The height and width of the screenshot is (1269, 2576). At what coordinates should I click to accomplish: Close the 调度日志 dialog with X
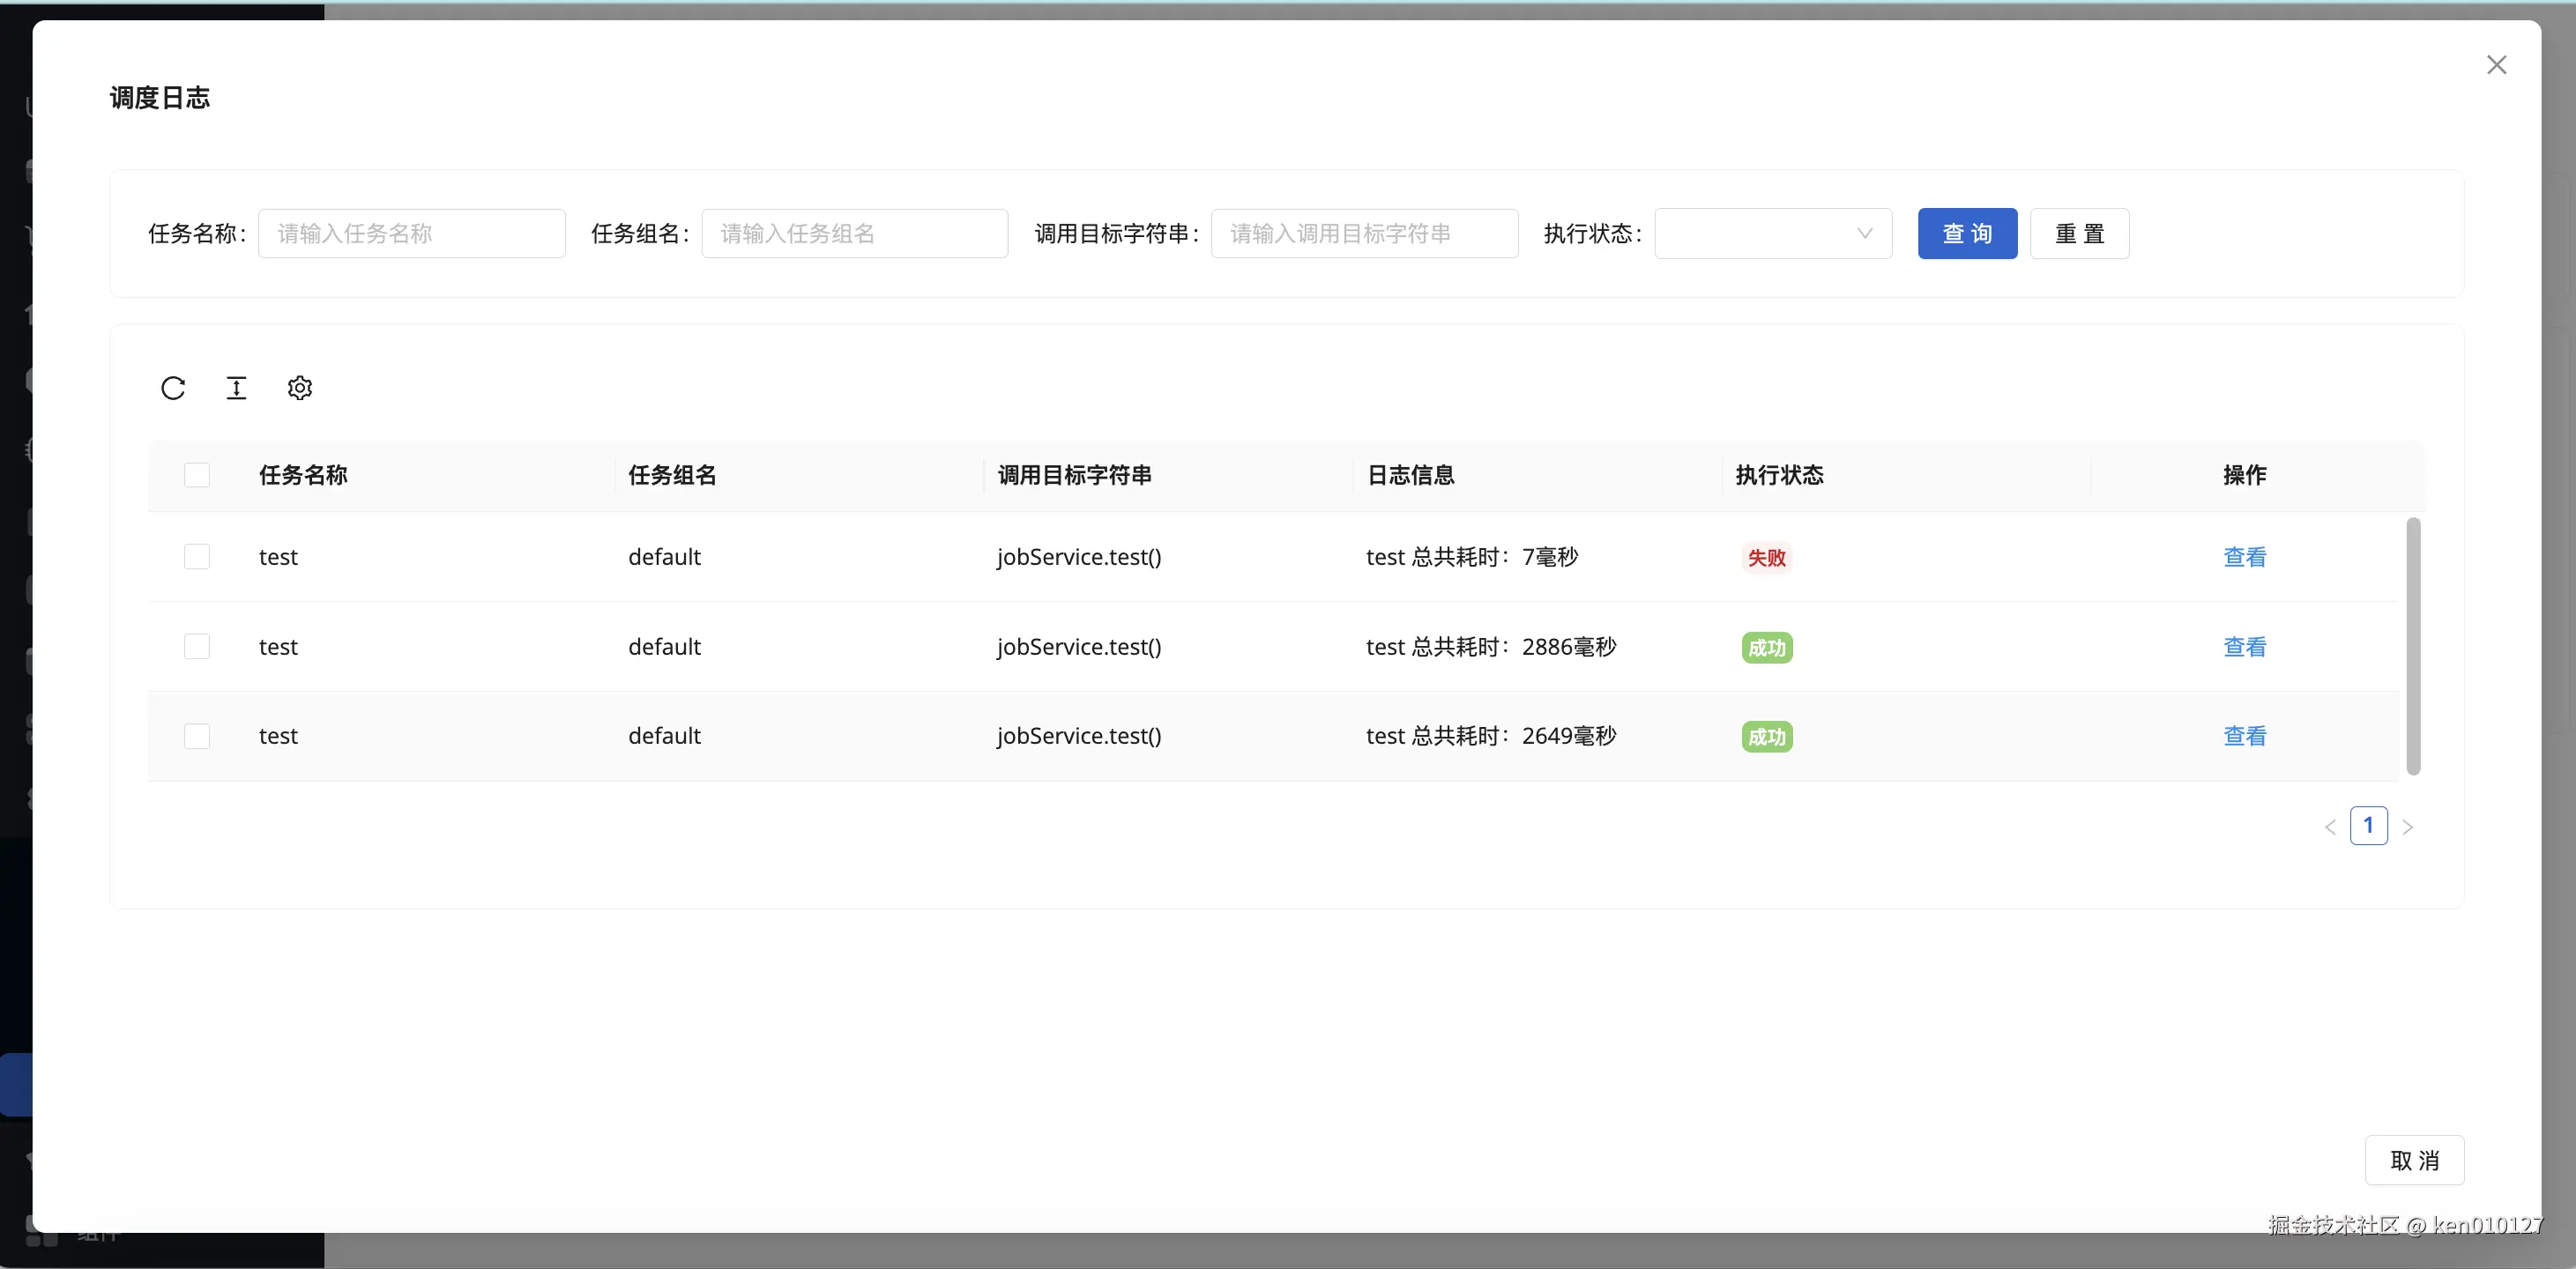2496,65
